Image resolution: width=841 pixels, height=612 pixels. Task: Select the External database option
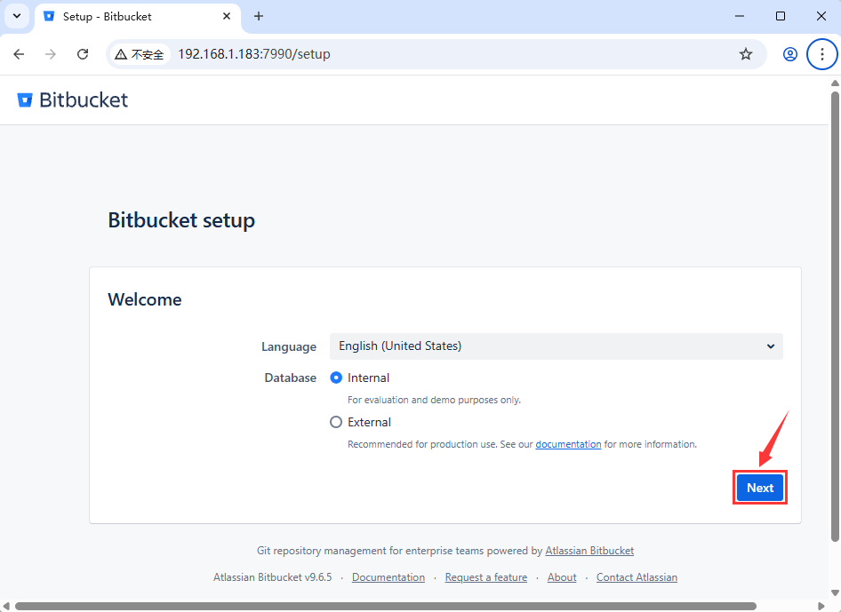click(x=336, y=422)
